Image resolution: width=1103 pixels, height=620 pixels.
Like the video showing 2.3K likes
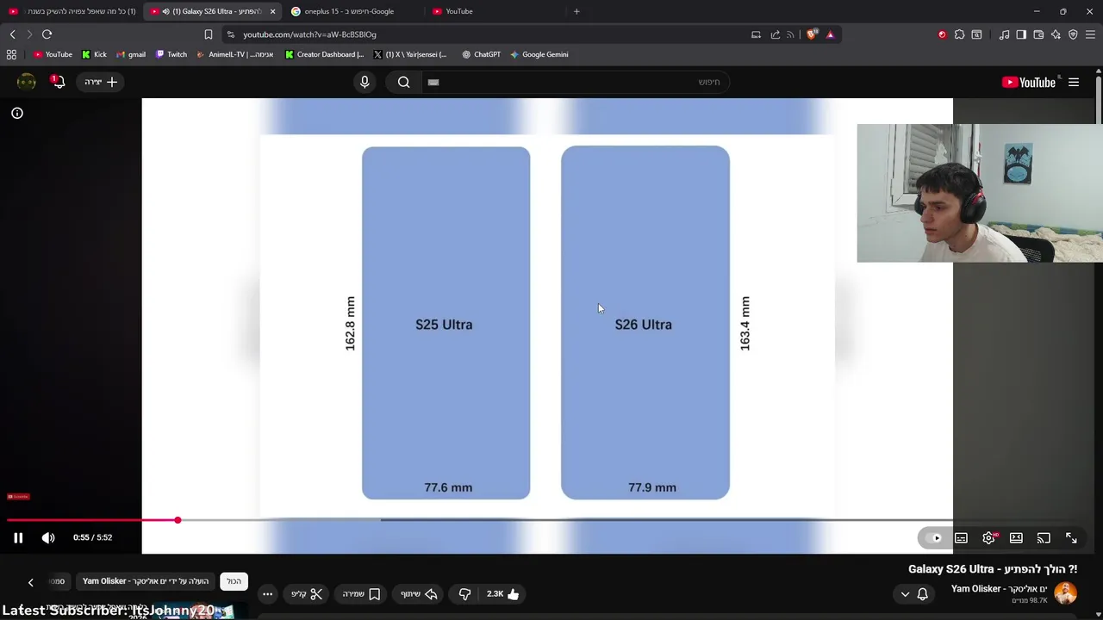coord(502,594)
